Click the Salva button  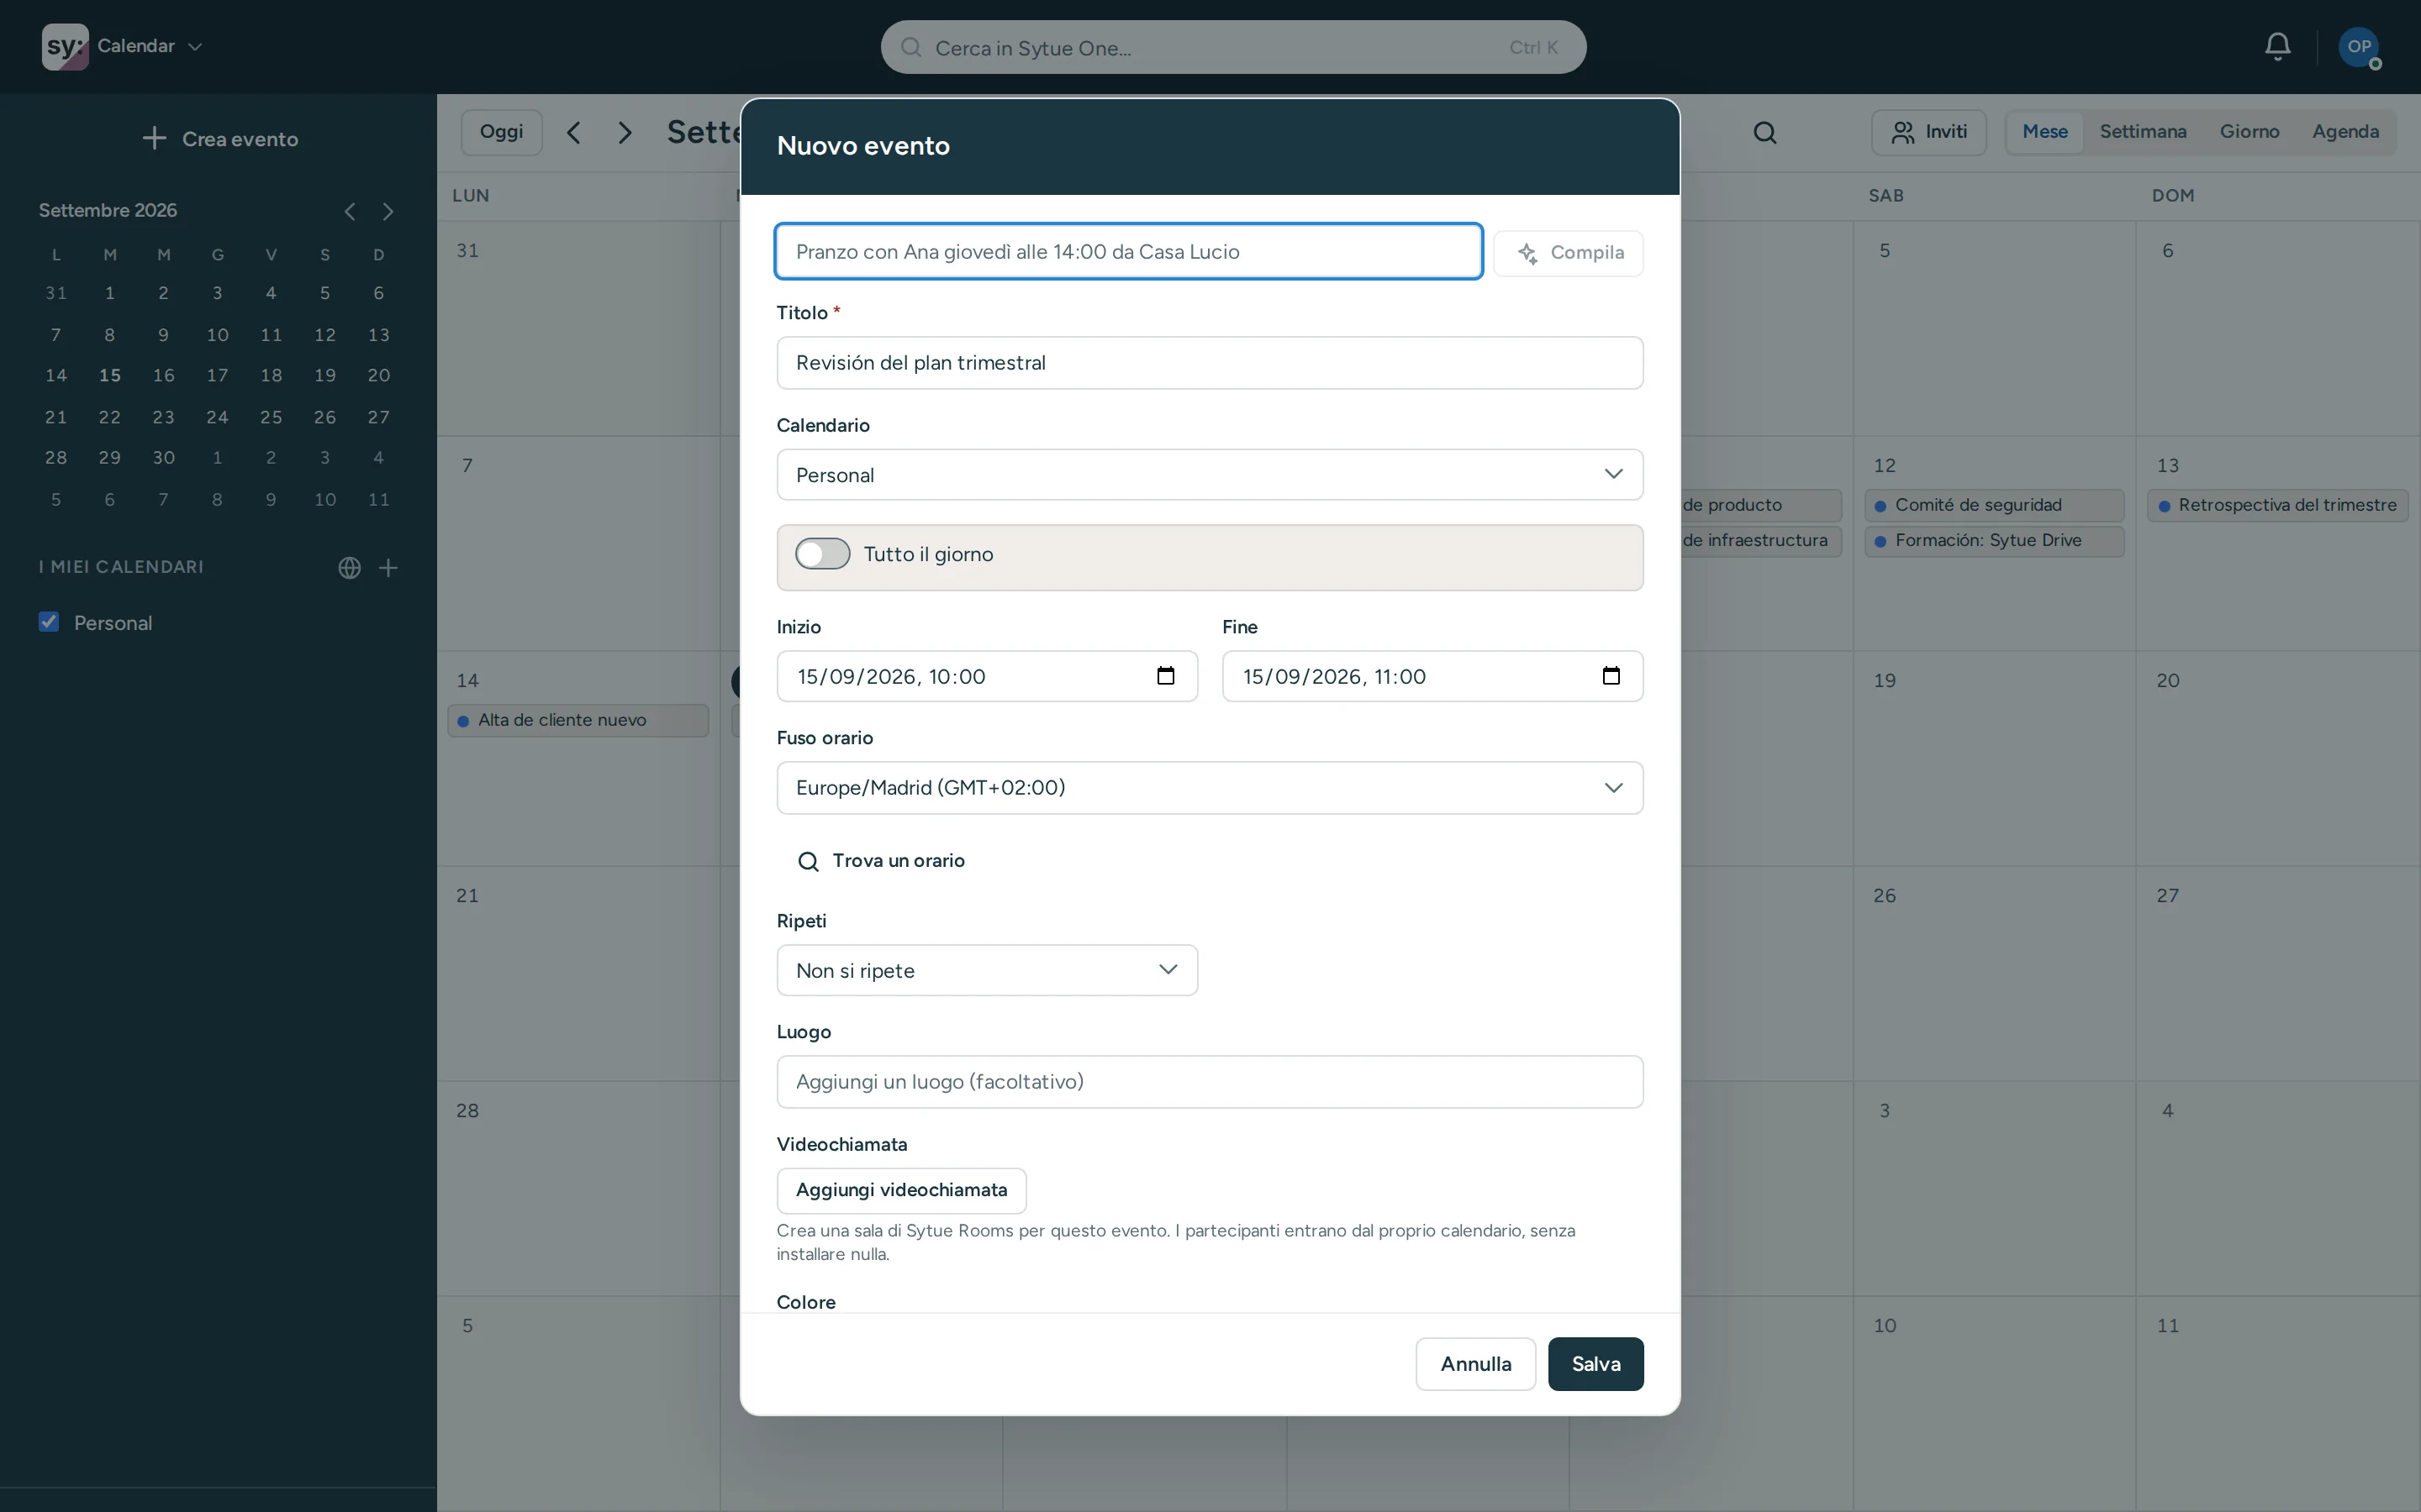[1596, 1364]
